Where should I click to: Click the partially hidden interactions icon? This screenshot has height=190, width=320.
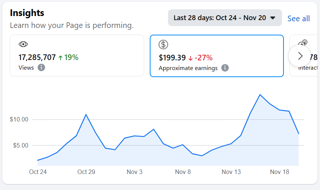pos(304,43)
